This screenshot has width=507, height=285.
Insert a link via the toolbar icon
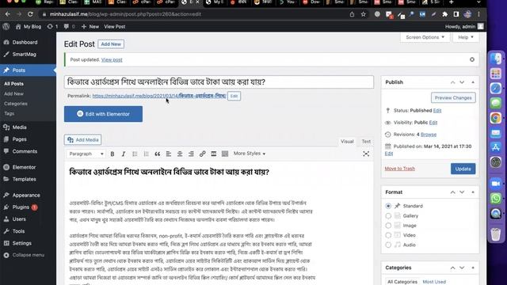[203, 154]
